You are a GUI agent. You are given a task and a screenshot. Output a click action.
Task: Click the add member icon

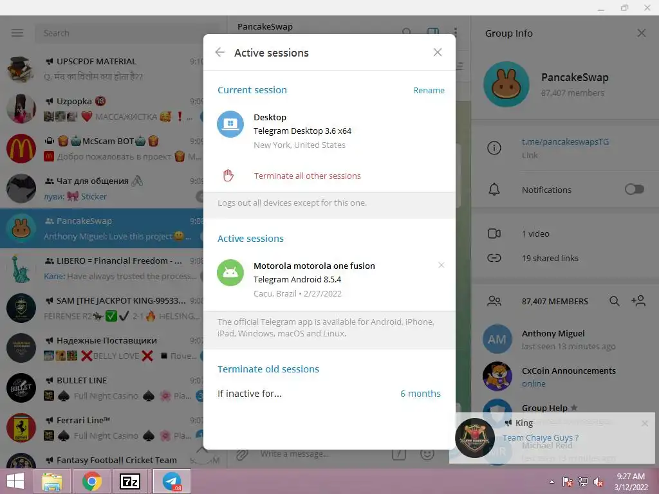[x=638, y=301]
